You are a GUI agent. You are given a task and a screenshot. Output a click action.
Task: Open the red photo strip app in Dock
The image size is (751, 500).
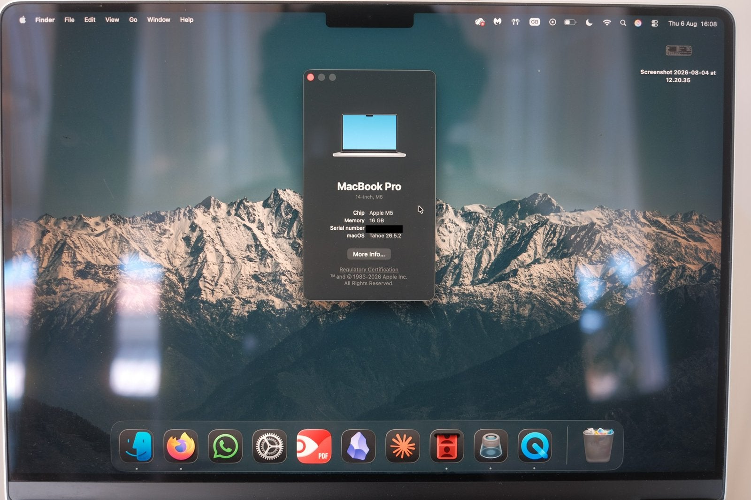point(446,446)
